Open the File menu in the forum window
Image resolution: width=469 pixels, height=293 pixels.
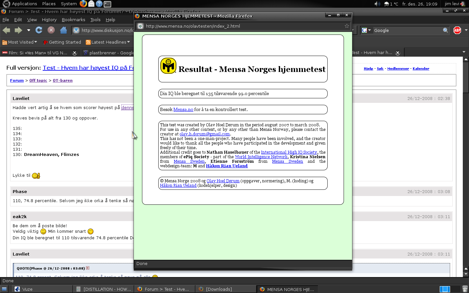6,20
